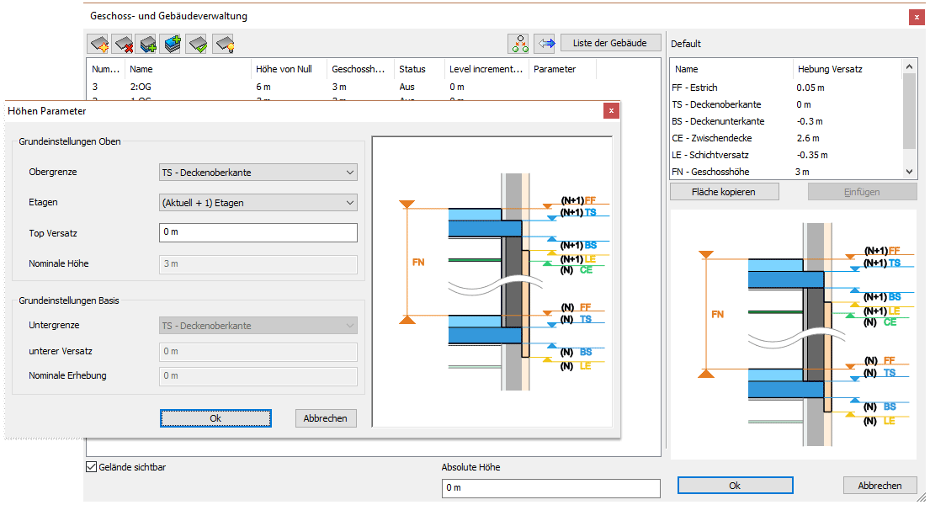The image size is (930, 505).
Task: Select the FN - Geschosshöhe row
Action: click(x=786, y=172)
